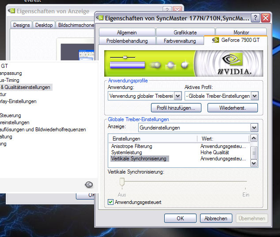Open Designs tab in Anzeige window
The width and height of the screenshot is (280, 237).
click(22, 25)
